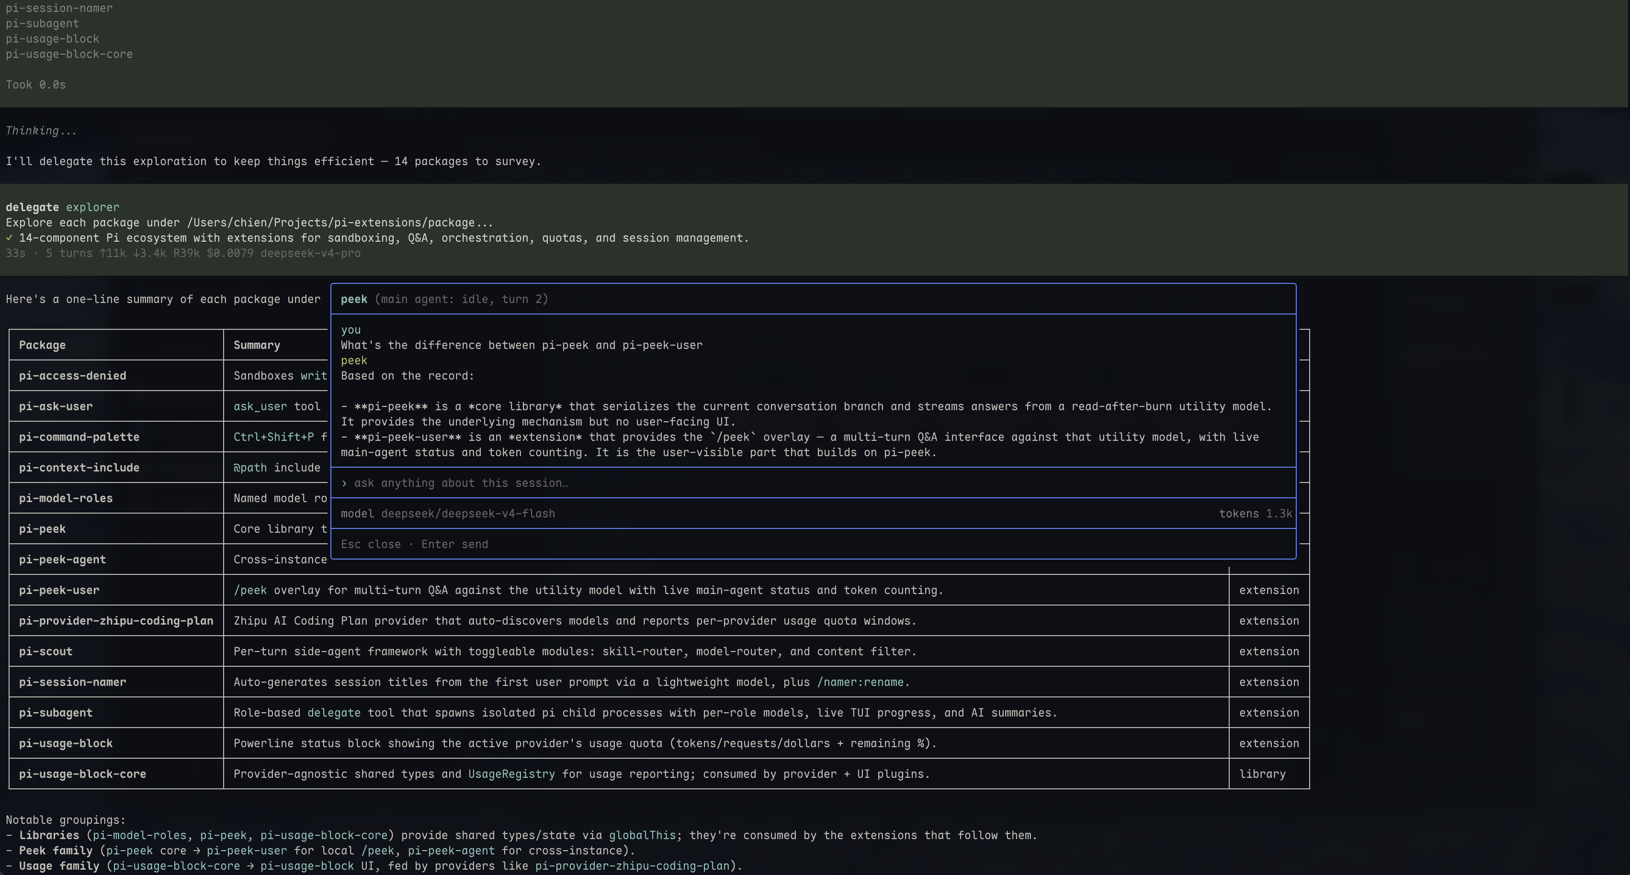Click the 'Libraries' bold label
Viewport: 1630px width, 875px height.
[x=49, y=835]
